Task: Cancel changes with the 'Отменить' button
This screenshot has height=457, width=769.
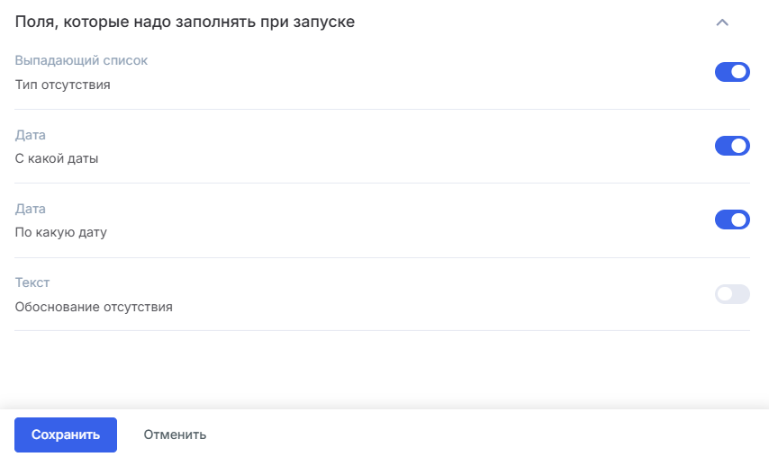Action: 175,435
